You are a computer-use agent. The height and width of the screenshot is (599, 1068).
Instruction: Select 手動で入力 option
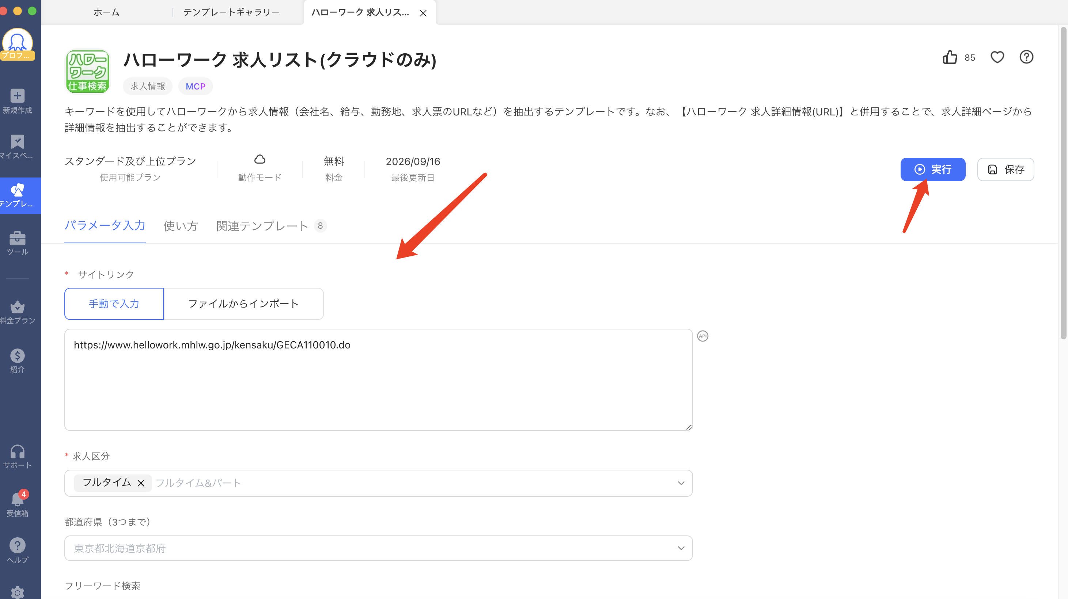114,304
